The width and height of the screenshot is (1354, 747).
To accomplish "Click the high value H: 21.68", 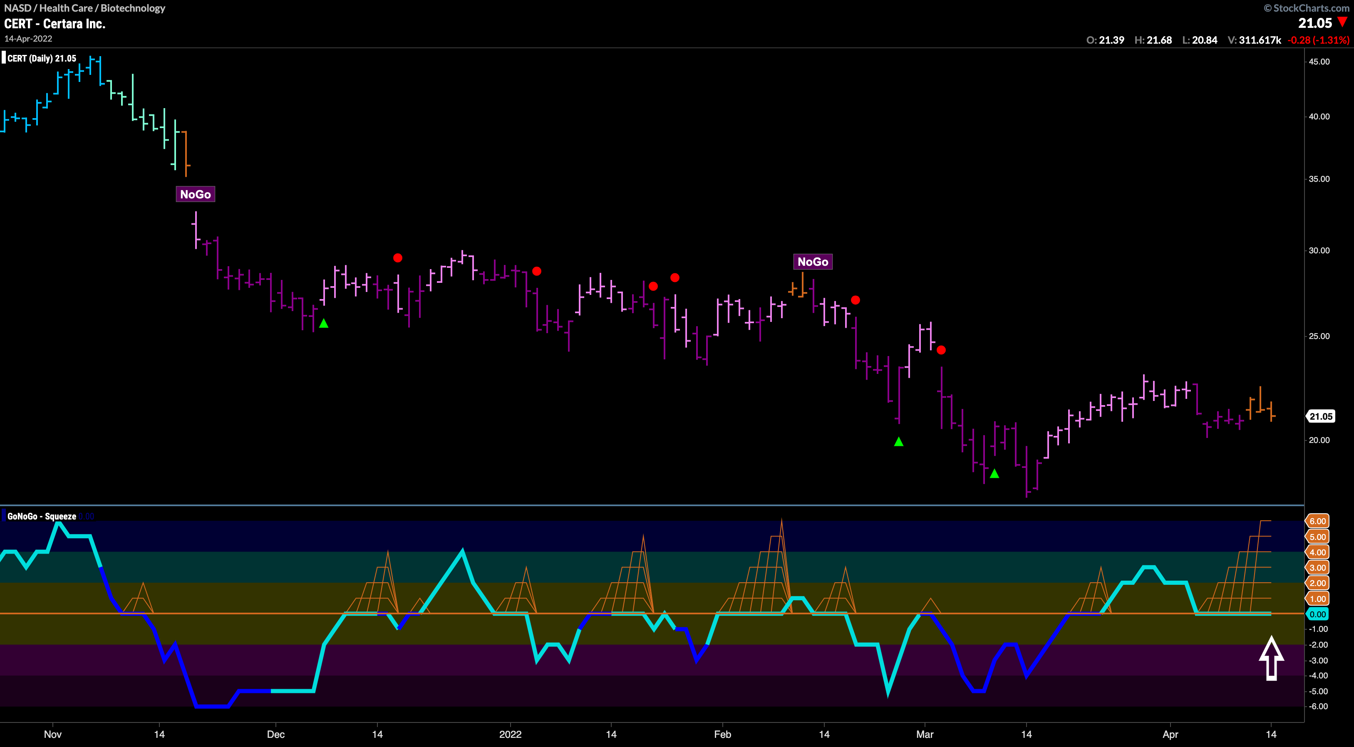I will click(x=1153, y=40).
